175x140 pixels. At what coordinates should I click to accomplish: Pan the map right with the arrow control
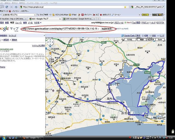[x=52, y=42]
